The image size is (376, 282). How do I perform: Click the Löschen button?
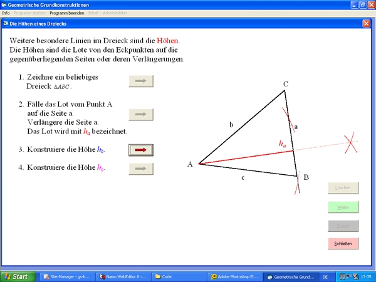[343, 187]
